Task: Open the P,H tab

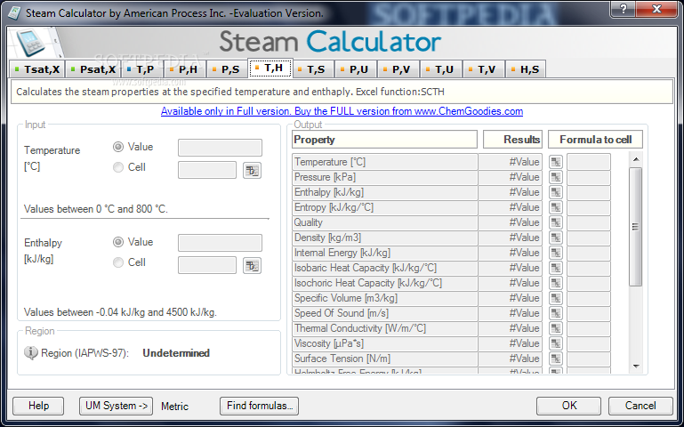Action: [183, 69]
